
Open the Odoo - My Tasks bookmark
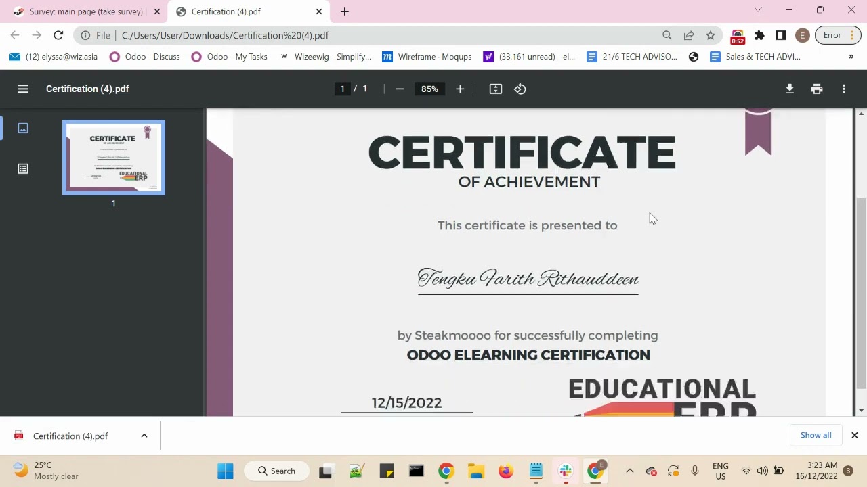pyautogui.click(x=229, y=57)
